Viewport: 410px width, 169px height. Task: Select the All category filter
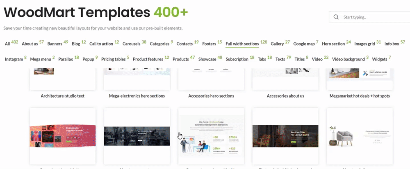(x=7, y=44)
